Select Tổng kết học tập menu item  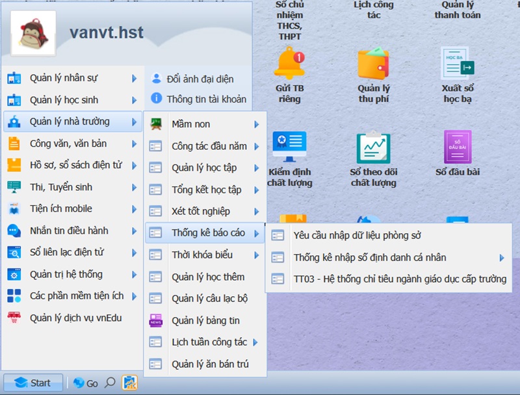coord(205,190)
